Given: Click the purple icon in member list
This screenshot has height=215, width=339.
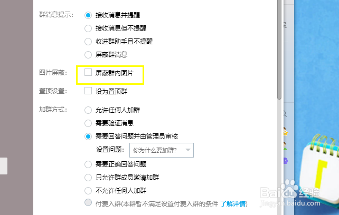Looking at the screenshot, I should [x=285, y=161].
